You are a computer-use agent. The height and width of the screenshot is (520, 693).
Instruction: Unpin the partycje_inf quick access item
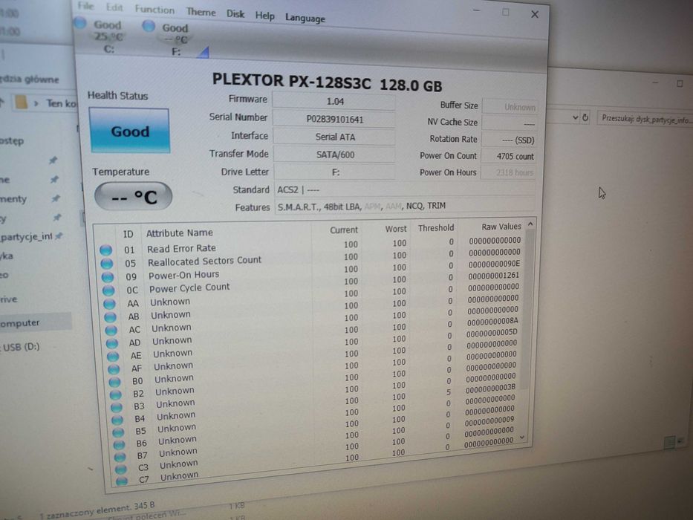(x=59, y=236)
